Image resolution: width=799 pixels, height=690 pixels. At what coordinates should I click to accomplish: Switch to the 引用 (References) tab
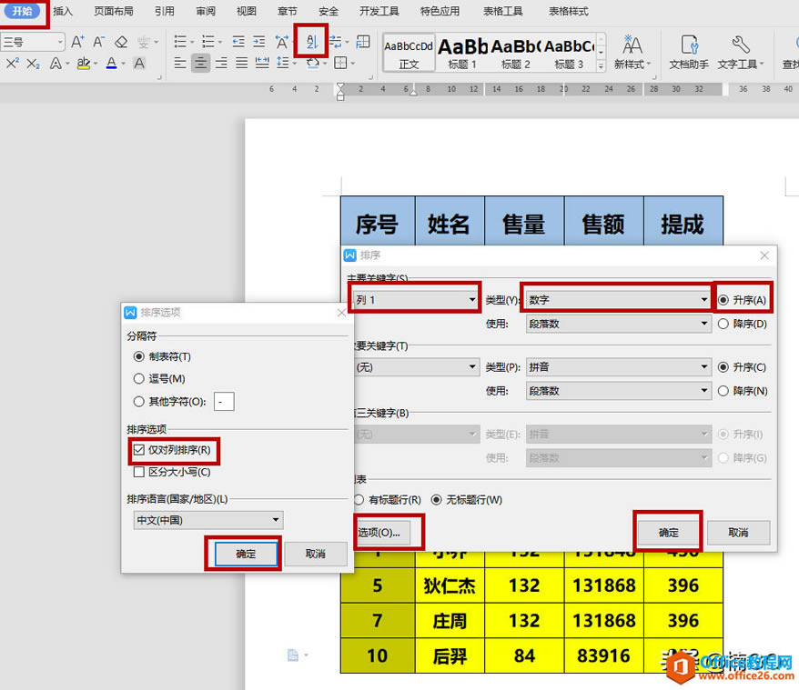coord(165,11)
